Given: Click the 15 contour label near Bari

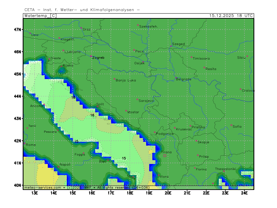Looking at the screenshot, I should point(124,158).
